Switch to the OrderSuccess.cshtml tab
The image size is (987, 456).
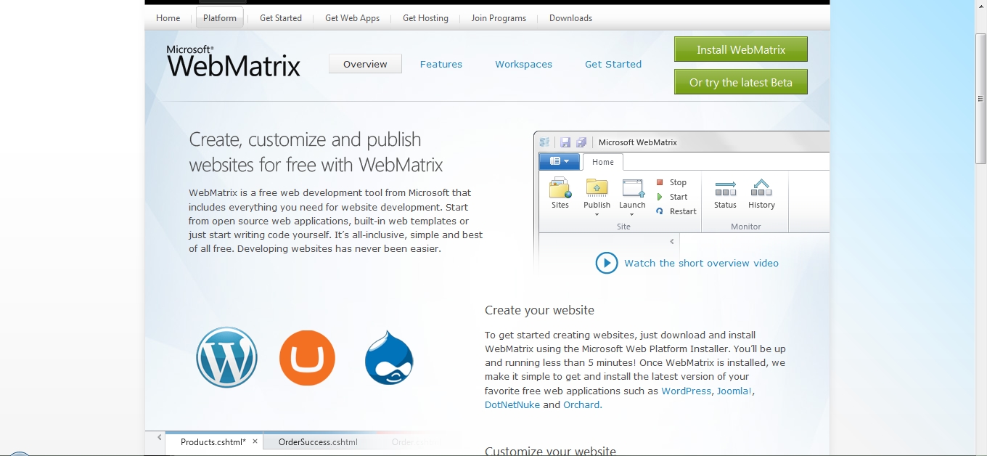click(316, 441)
